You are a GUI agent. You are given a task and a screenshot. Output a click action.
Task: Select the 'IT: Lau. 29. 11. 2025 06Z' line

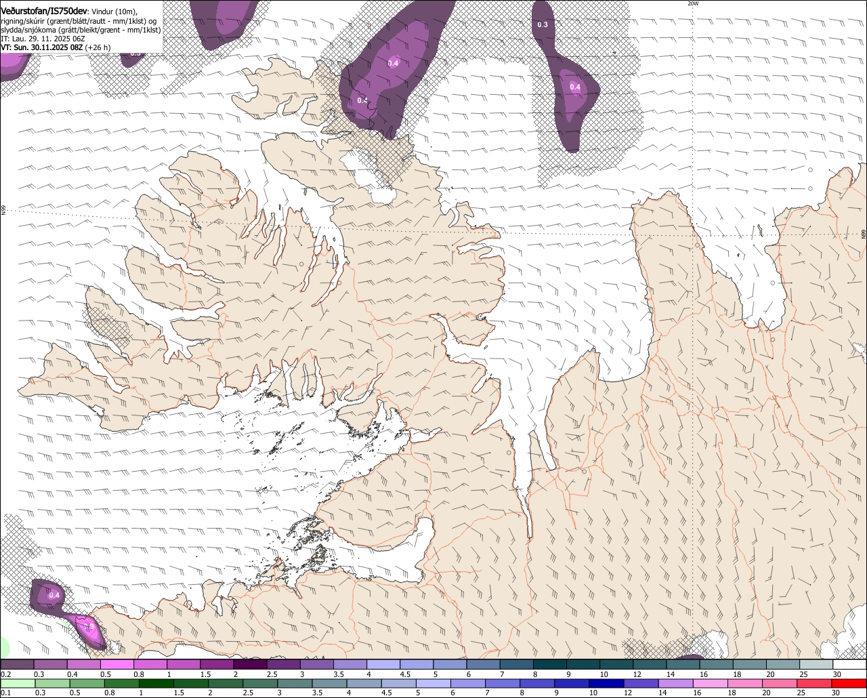[x=43, y=39]
